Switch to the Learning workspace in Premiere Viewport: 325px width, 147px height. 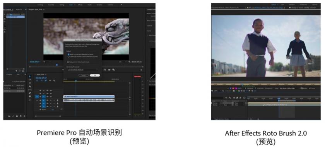tap(40, 5)
